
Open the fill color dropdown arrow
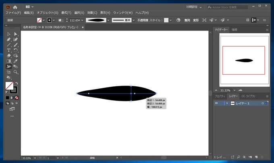[44, 20]
